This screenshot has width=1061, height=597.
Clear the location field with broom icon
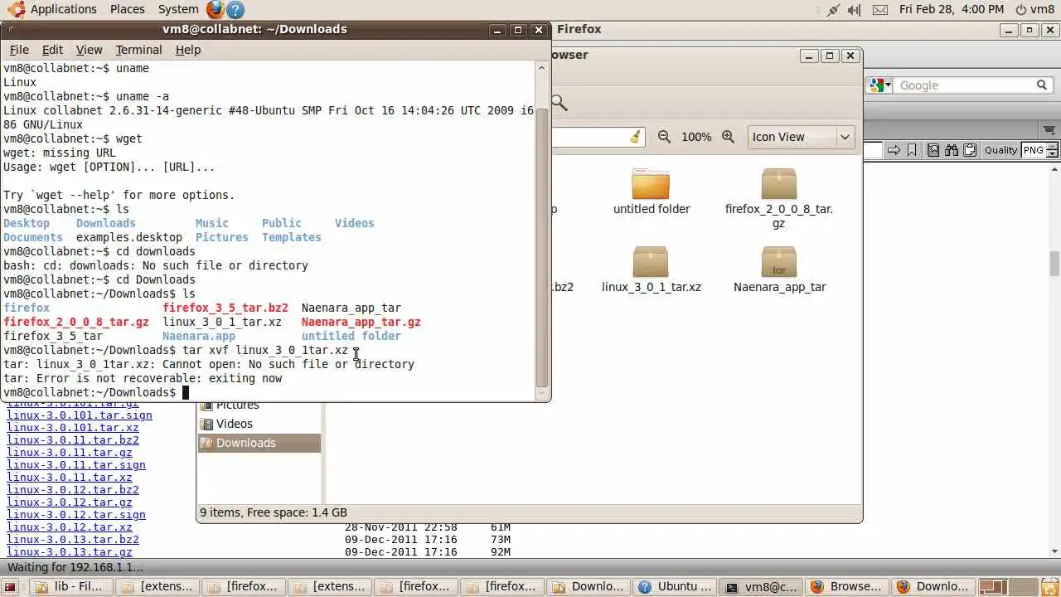635,137
